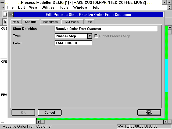This screenshot has height=129, width=172.
Task: Click the horizontal scrollbar right arrow
Action: tap(166, 122)
